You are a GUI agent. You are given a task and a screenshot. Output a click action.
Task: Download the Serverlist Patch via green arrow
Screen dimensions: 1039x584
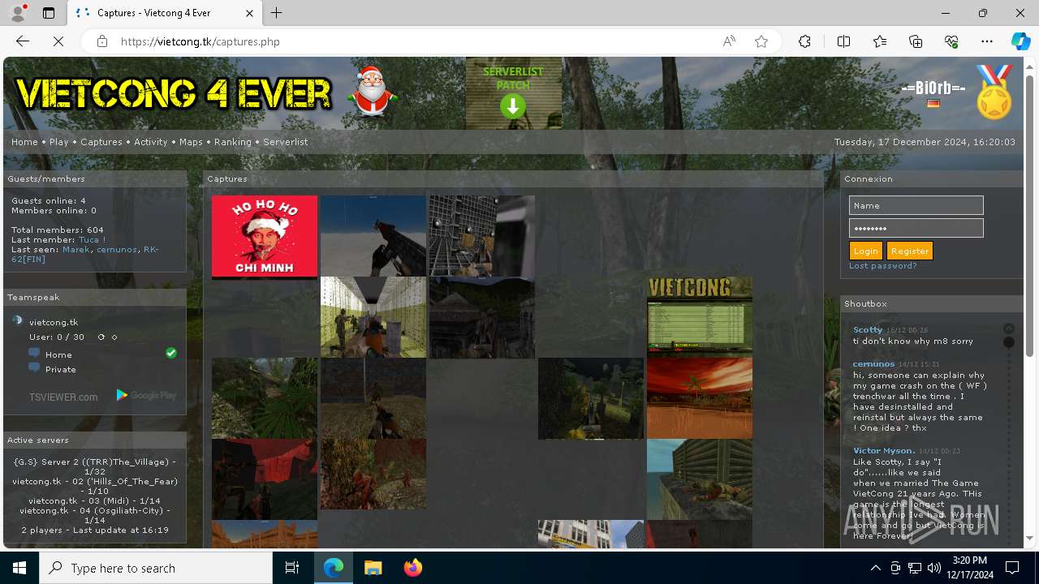(x=513, y=106)
